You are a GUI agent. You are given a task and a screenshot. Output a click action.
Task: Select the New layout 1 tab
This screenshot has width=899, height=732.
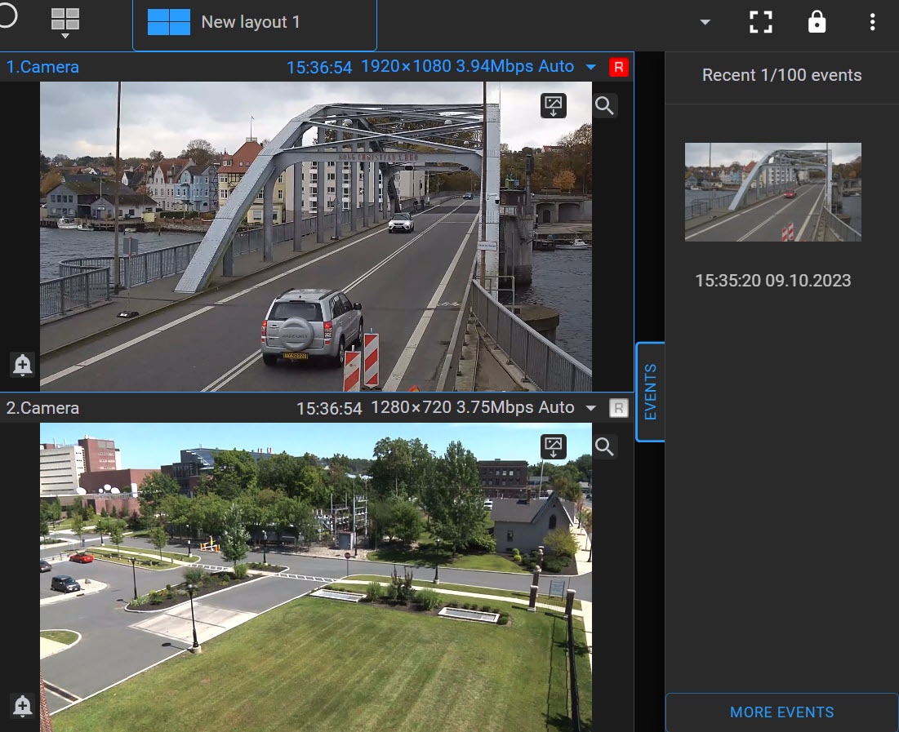[255, 24]
